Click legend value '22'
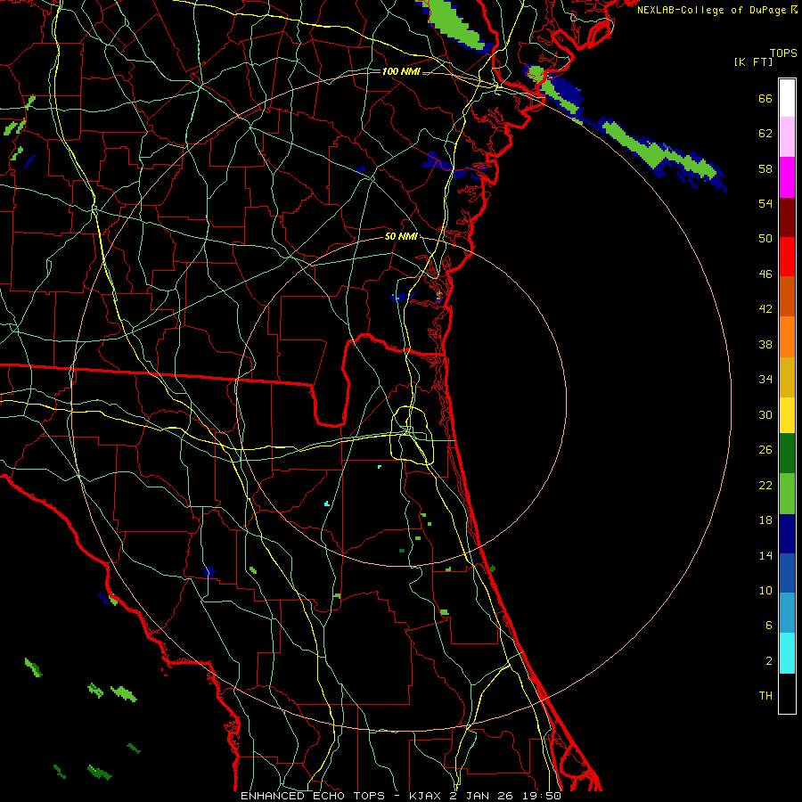Screen dimensions: 802x802 (765, 486)
